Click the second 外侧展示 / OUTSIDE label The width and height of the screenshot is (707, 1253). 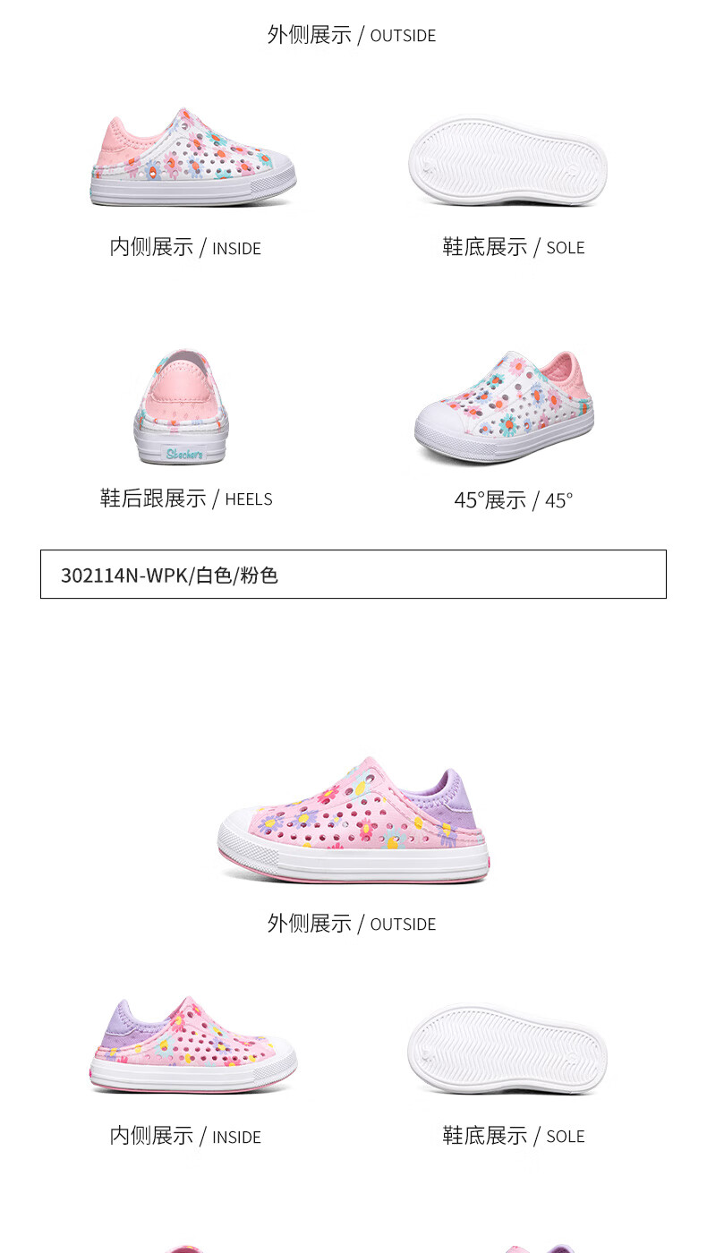pyautogui.click(x=352, y=924)
